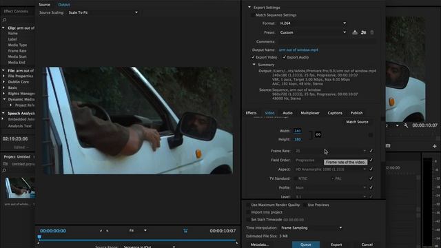This screenshot has width=441, height=248.
Task: Open the Source Scaling dropdown
Action: click(103, 12)
